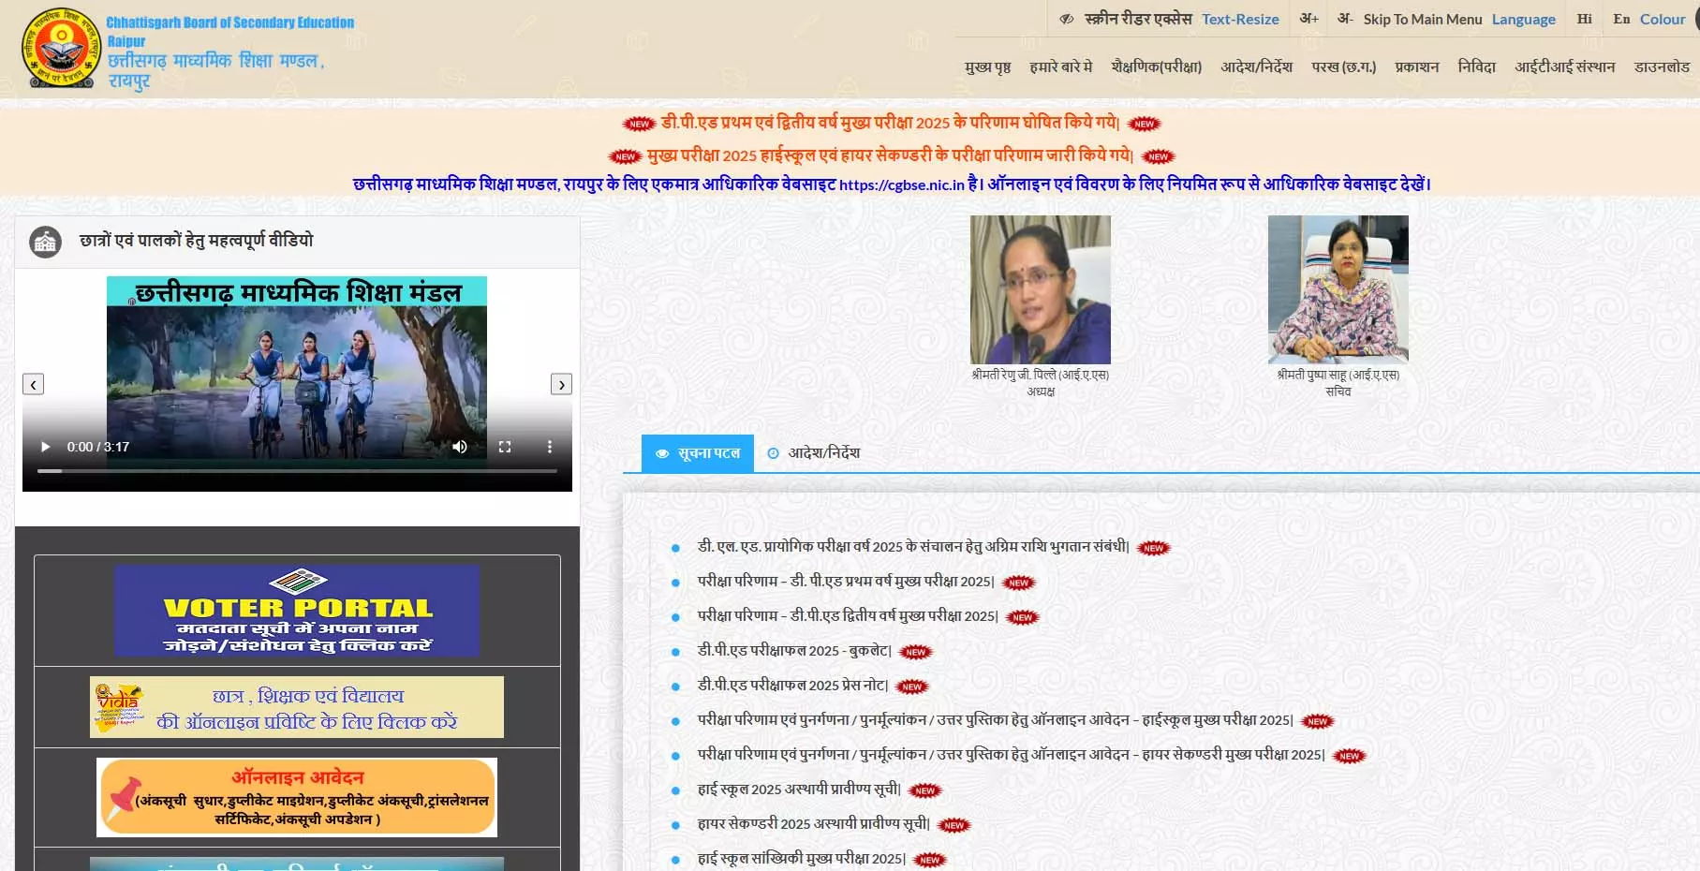Open the Voter Portal banner
This screenshot has height=871, width=1700.
click(297, 611)
